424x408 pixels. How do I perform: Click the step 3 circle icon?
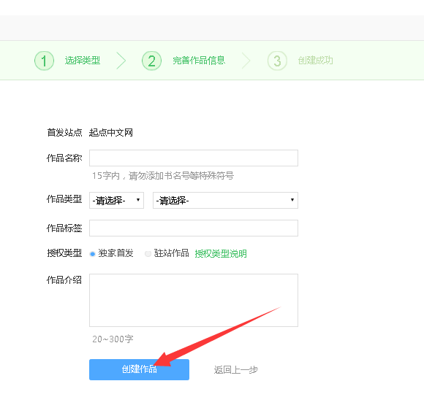277,61
